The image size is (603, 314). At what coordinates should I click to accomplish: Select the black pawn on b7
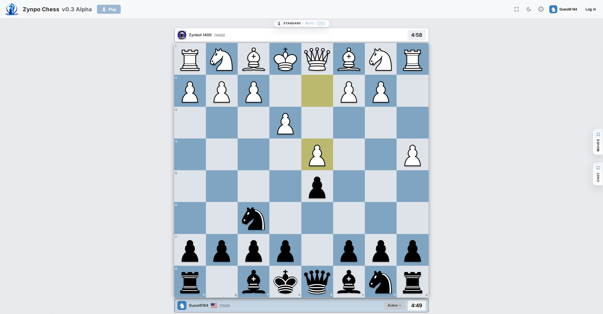point(381,250)
